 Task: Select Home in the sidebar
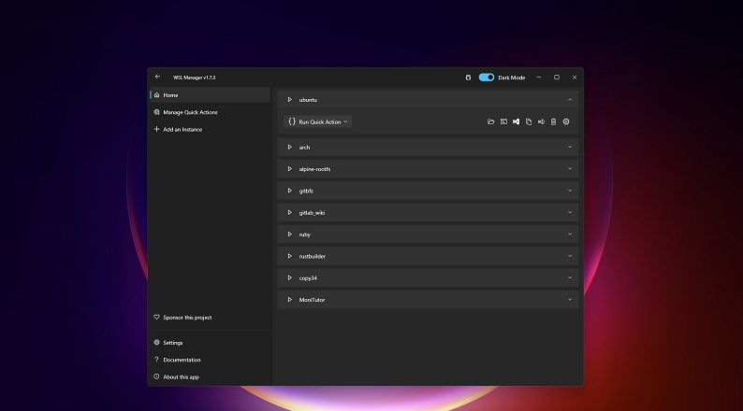[210, 95]
